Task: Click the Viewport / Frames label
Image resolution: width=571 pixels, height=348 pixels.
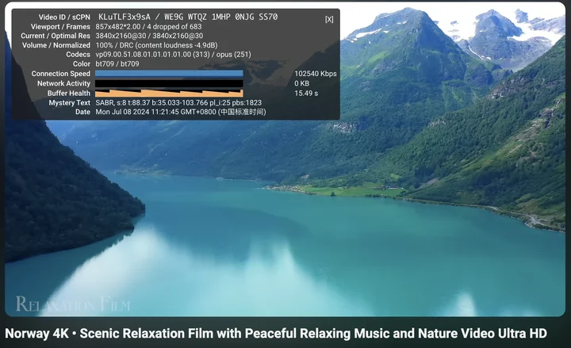Action: tap(60, 27)
